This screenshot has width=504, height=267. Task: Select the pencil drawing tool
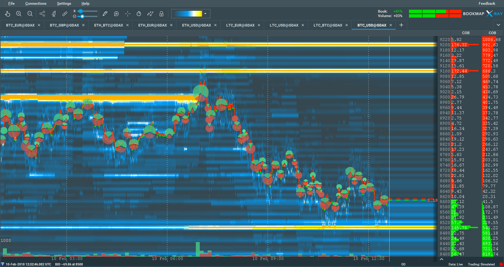click(105, 14)
